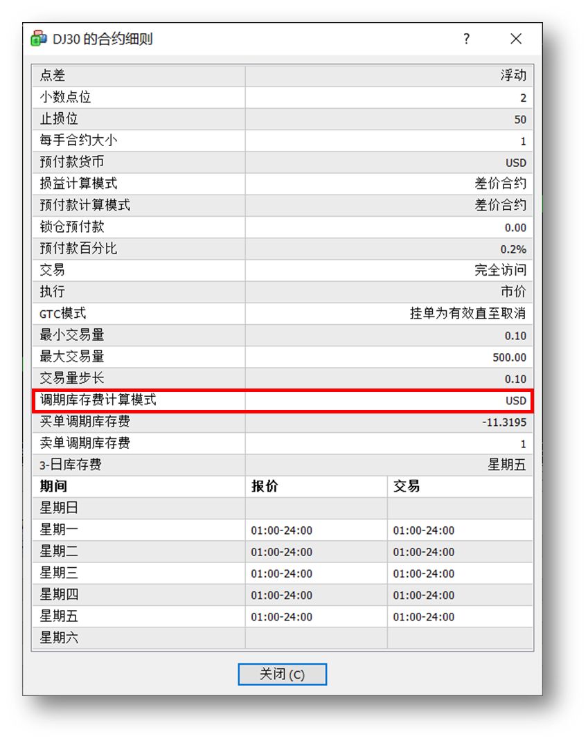Click the -11.3195 buy swap value

point(504,422)
